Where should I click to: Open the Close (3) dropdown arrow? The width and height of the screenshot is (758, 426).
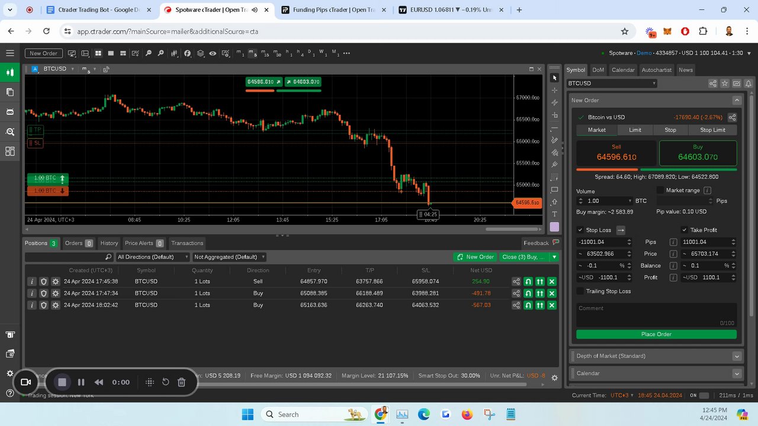click(554, 257)
